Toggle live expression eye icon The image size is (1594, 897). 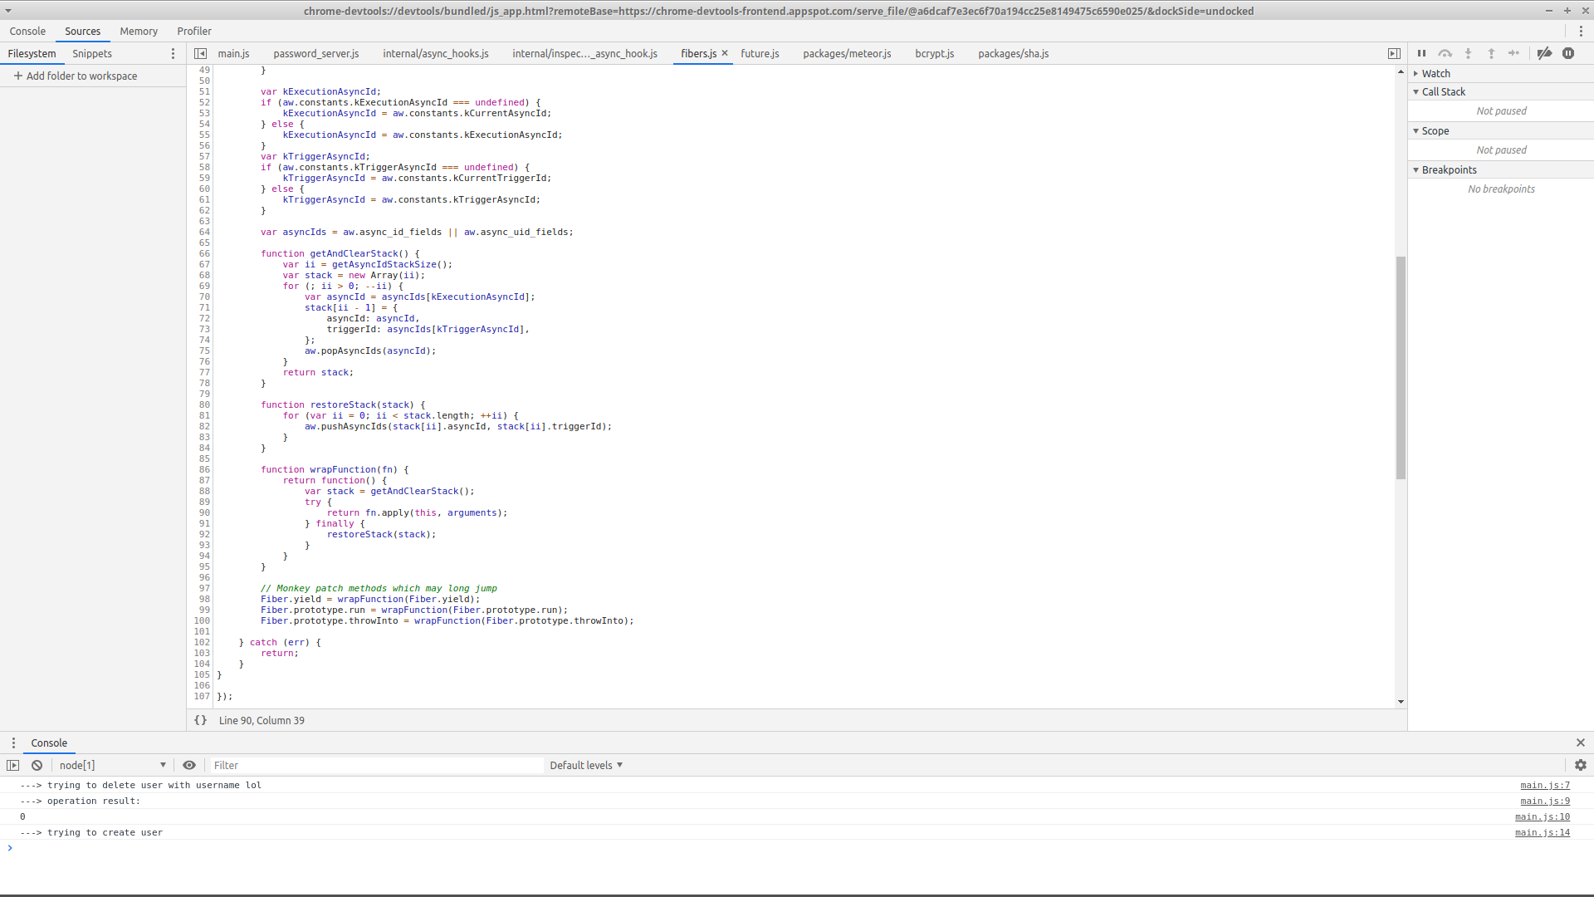(x=189, y=765)
